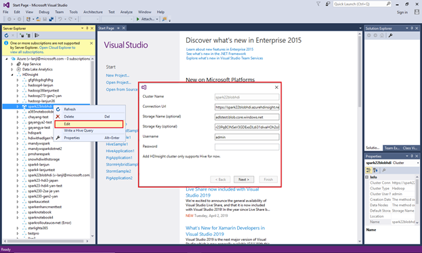Click the notifications filter flag icon
The image size is (422, 253).
click(x=318, y=4)
